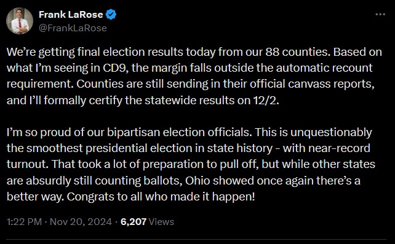
Task: Click the 6,207 view count number
Action: [x=134, y=222]
